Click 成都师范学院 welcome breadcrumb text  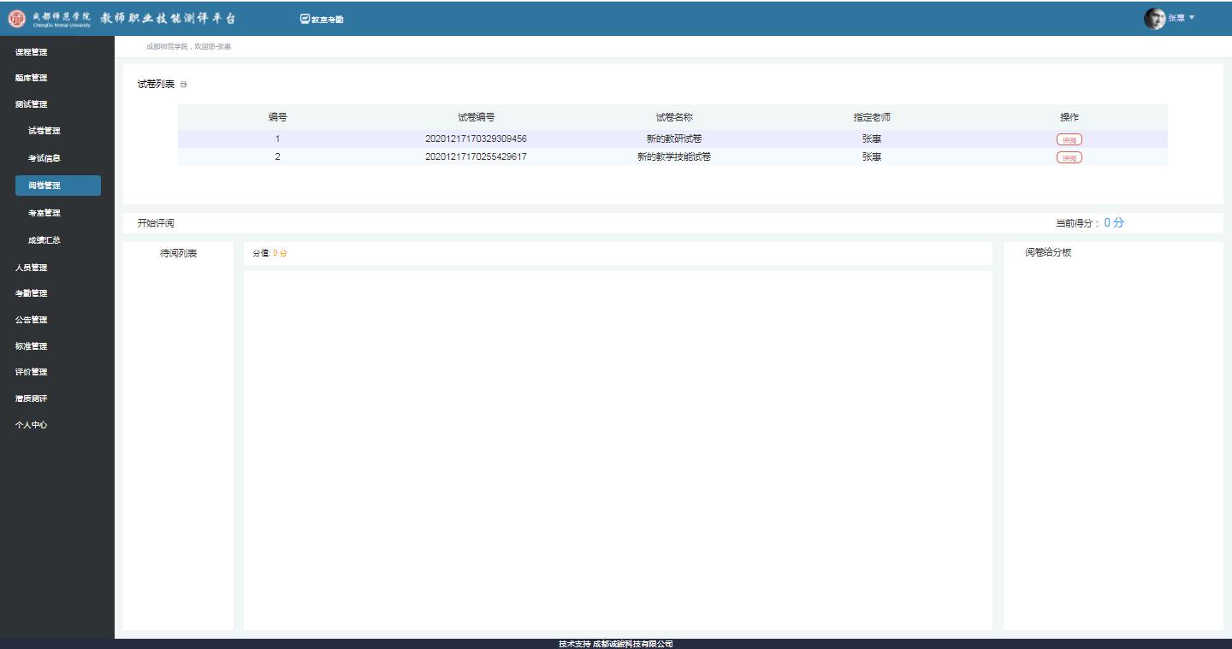(x=188, y=46)
